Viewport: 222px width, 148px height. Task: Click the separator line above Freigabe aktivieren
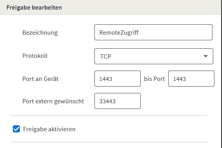click(110, 116)
